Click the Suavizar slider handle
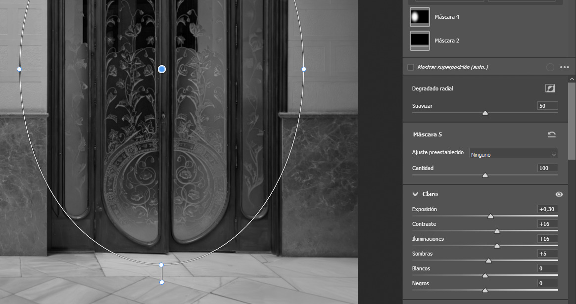The width and height of the screenshot is (576, 304). [x=485, y=113]
